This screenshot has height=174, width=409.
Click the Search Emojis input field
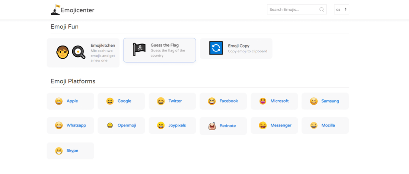pos(297,10)
